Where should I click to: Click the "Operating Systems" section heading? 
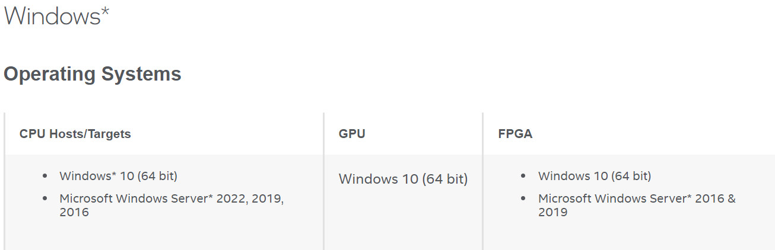click(93, 74)
